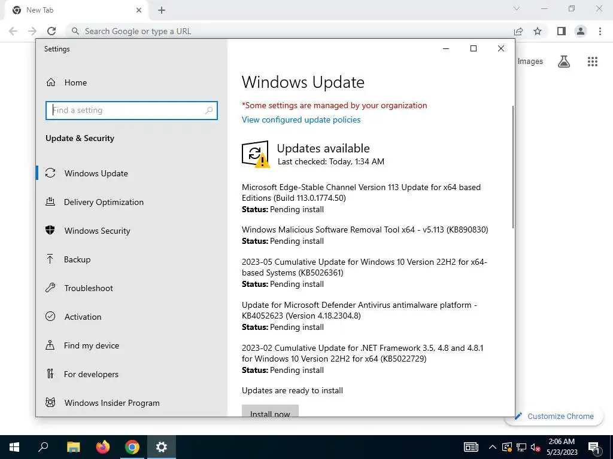Focus the Find a setting field

pyautogui.click(x=131, y=111)
